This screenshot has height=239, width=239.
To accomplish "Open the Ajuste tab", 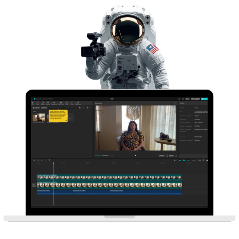I will [x=72, y=103].
